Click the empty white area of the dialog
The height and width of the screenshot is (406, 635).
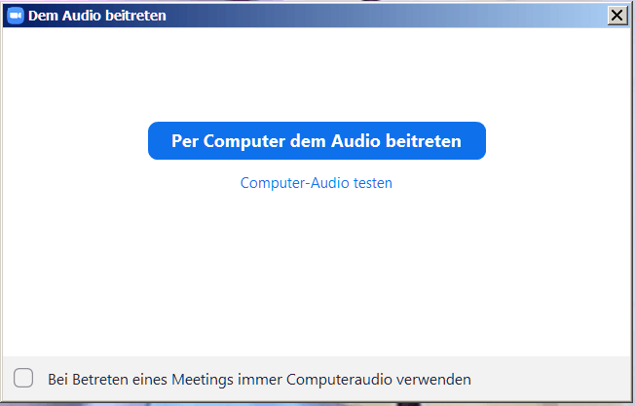(317, 273)
